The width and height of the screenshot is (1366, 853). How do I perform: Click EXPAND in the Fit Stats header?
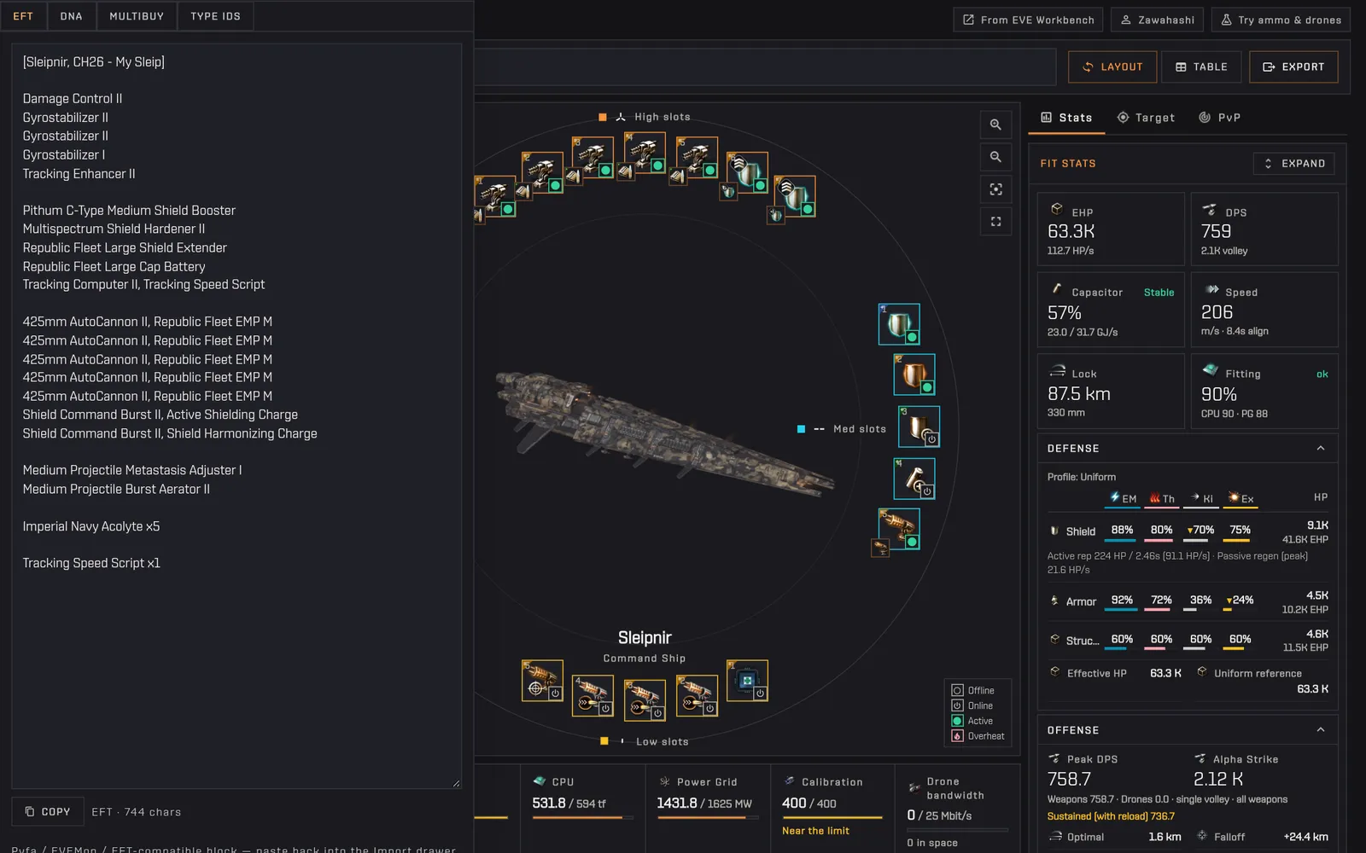pos(1293,164)
